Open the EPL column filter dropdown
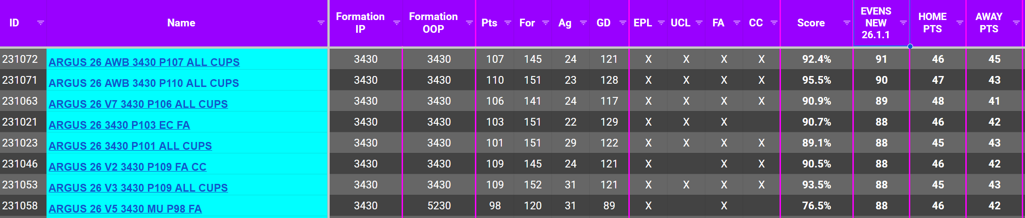 tap(661, 23)
